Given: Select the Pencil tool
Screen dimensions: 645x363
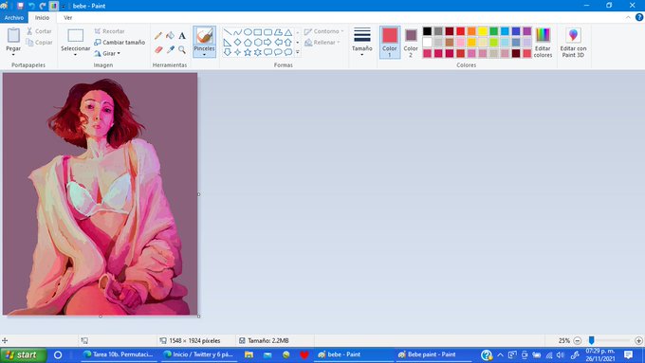Looking at the screenshot, I should point(158,36).
